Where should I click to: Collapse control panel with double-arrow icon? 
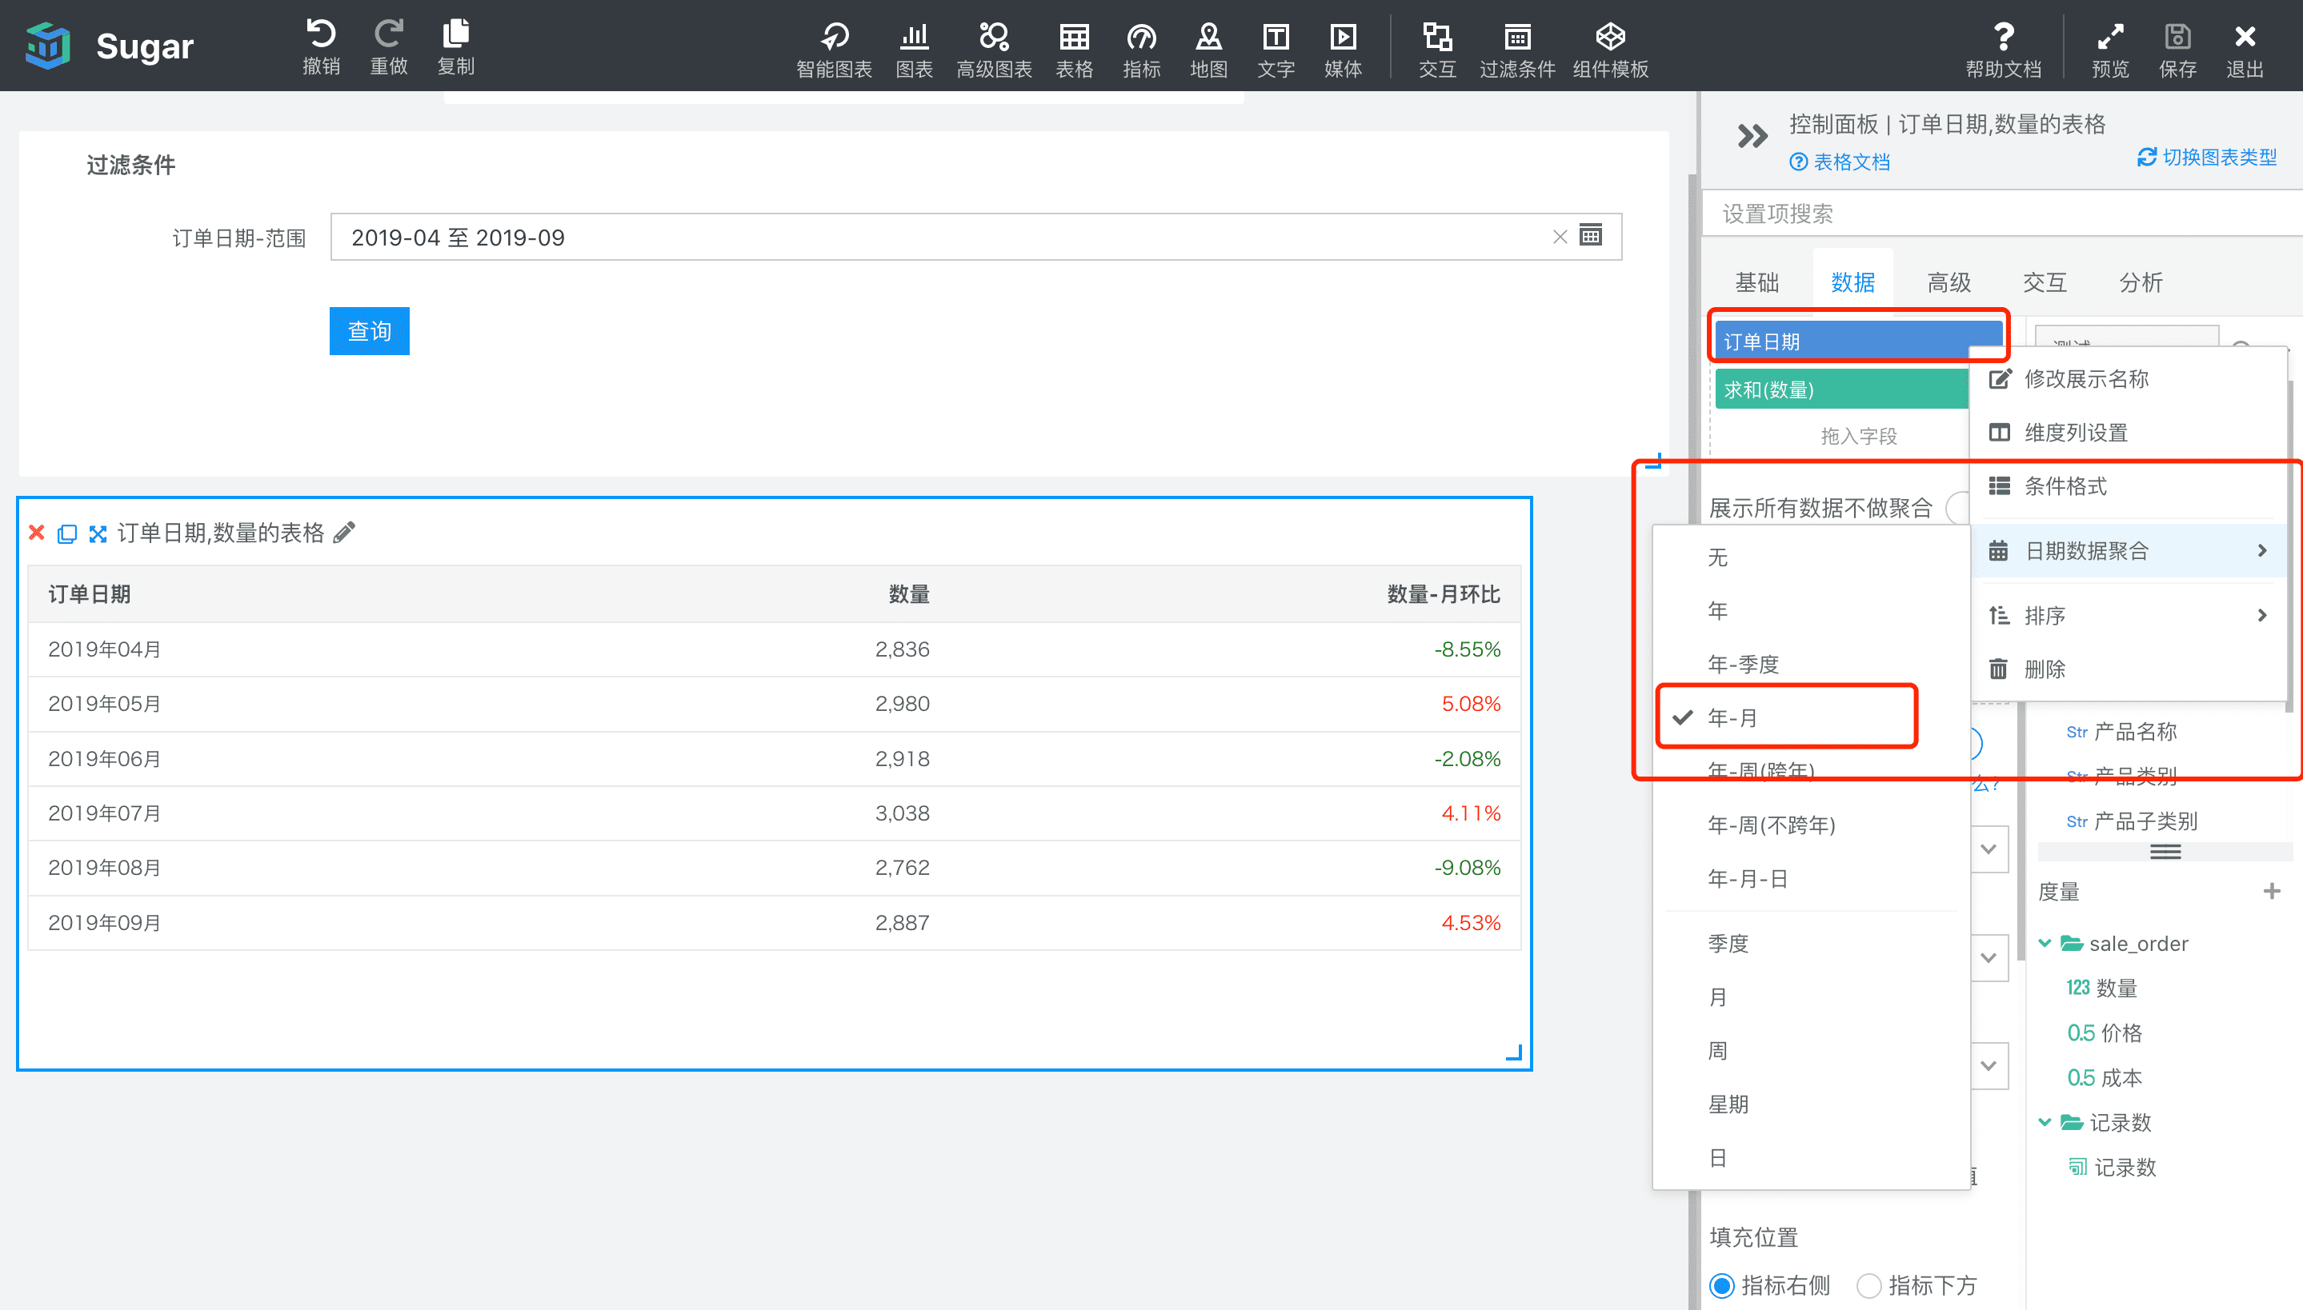click(x=1752, y=137)
